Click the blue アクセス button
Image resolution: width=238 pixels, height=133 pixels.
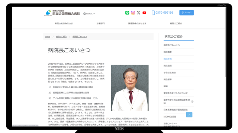point(187,13)
